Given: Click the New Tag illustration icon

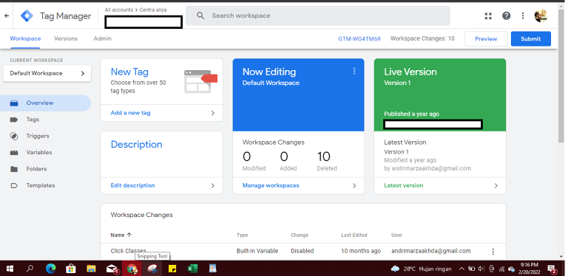Looking at the screenshot, I should 200,82.
